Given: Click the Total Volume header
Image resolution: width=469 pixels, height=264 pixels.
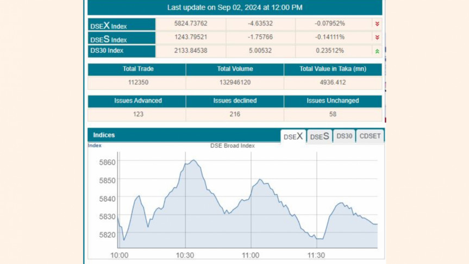Looking at the screenshot, I should tap(235, 69).
